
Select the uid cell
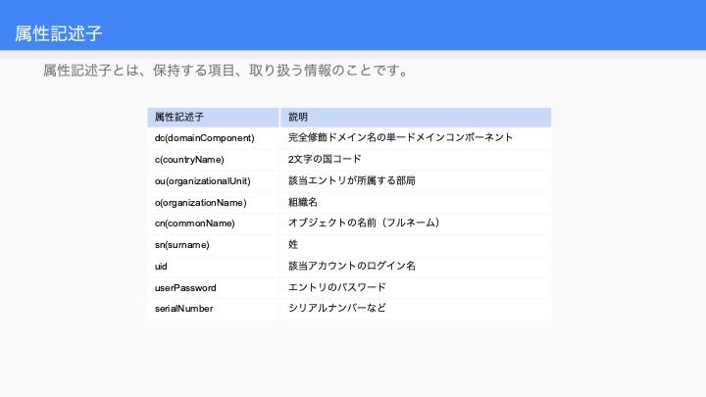pyautogui.click(x=213, y=267)
